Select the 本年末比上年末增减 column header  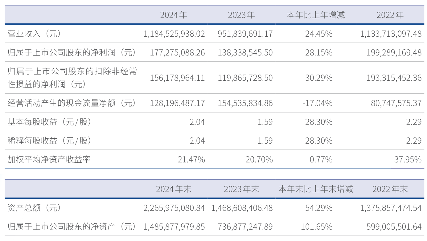click(316, 189)
